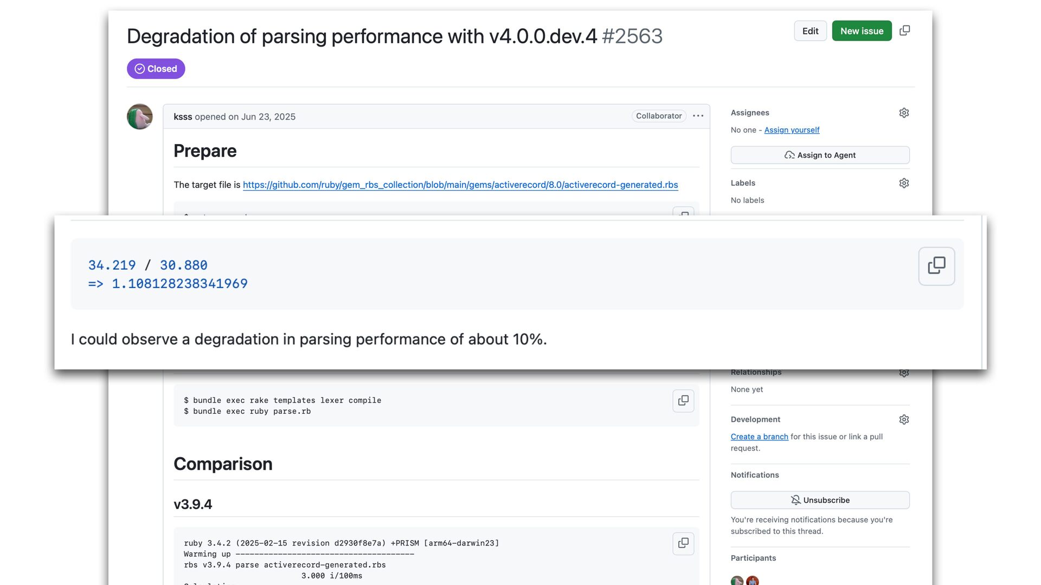Open the comment actions three-dot menu
The height and width of the screenshot is (585, 1041).
pyautogui.click(x=698, y=116)
